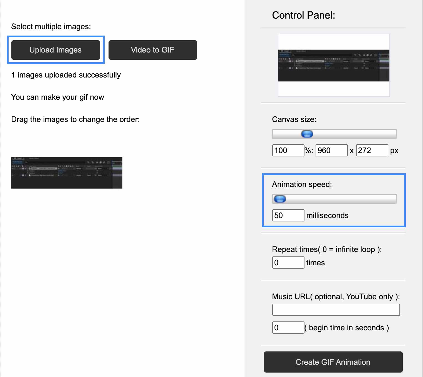
Task: Select the begin time in seconds field
Action: point(288,328)
